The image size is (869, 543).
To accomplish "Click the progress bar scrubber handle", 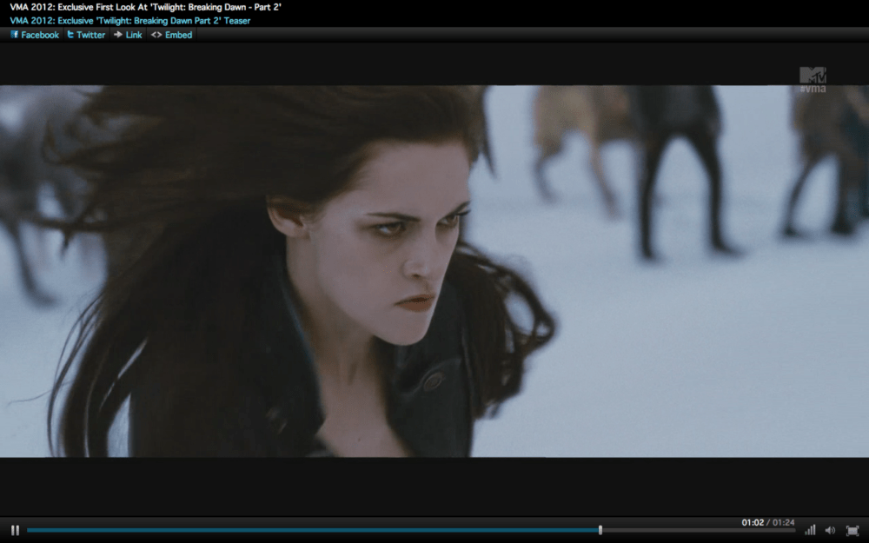I will click(x=600, y=530).
